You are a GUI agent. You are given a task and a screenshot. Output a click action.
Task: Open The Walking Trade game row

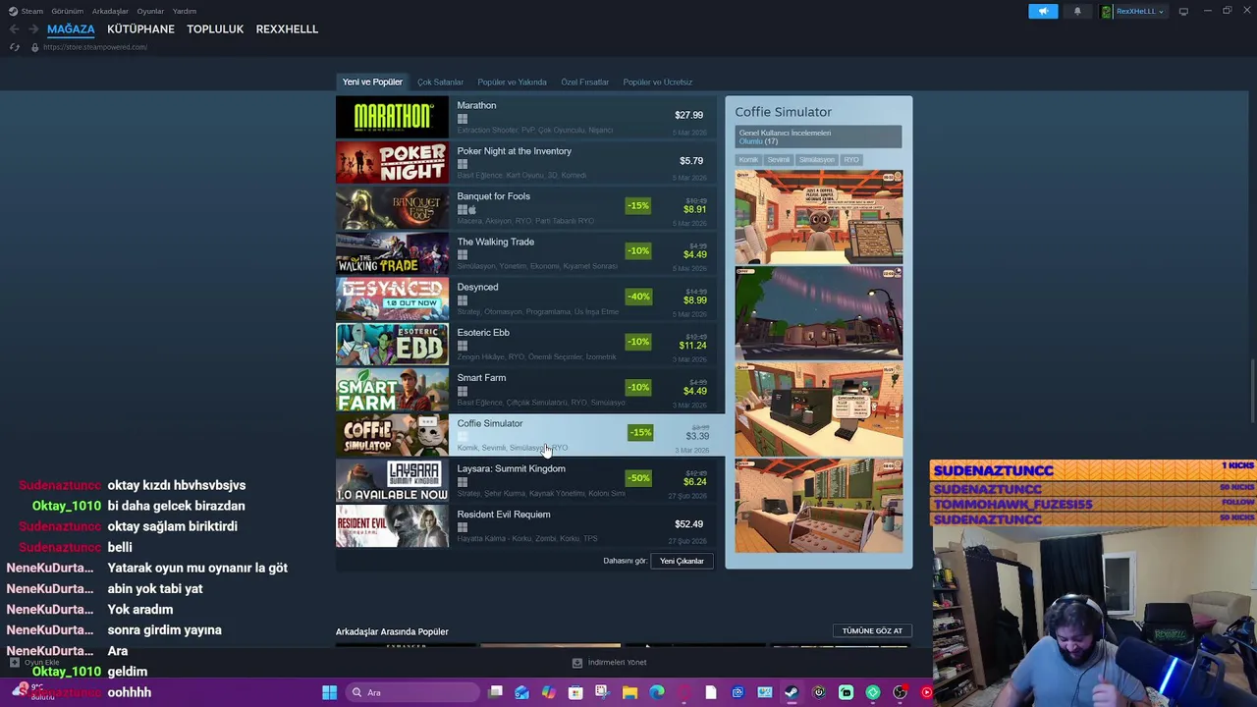coord(526,253)
